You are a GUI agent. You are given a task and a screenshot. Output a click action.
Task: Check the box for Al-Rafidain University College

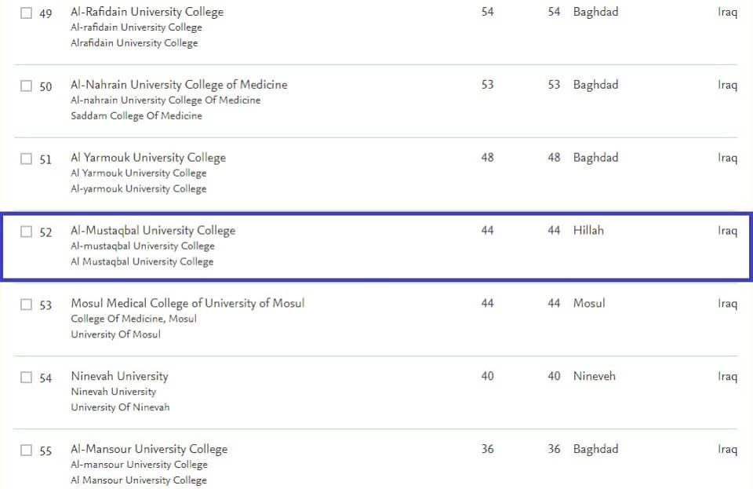pyautogui.click(x=27, y=13)
